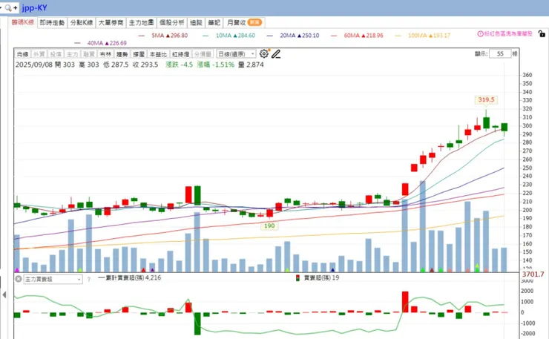Click the 319.5 high price label
The image size is (549, 339).
click(x=487, y=100)
